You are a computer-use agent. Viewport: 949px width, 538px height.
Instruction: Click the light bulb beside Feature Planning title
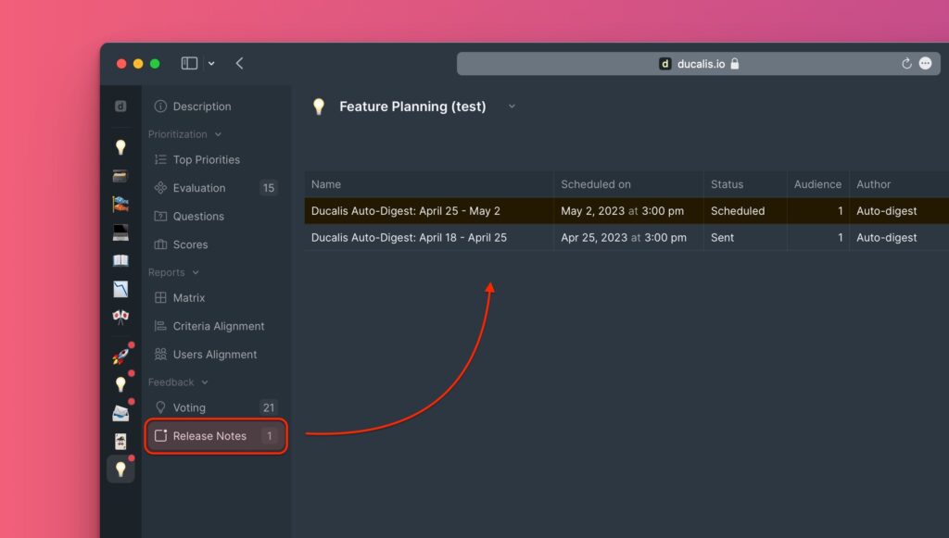coord(319,106)
